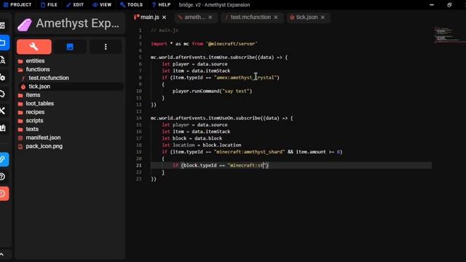
Task: Click 'let location = block.location' on line 18
Action: pyautogui.click(x=202, y=146)
